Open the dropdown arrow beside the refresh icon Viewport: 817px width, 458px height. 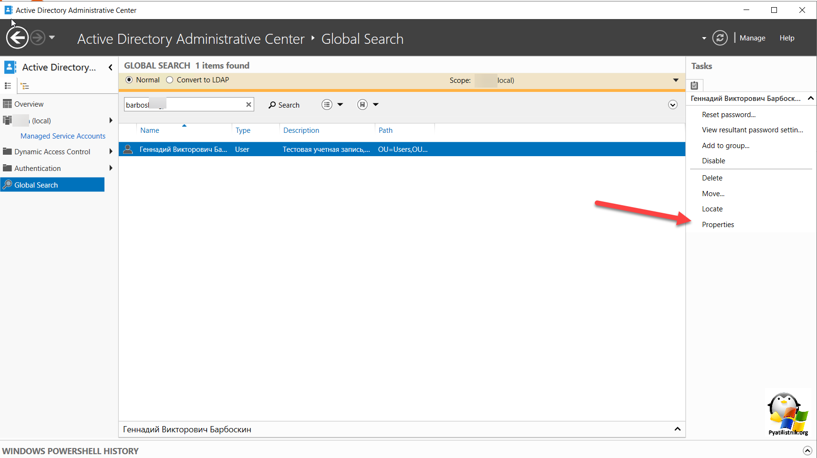tap(704, 38)
